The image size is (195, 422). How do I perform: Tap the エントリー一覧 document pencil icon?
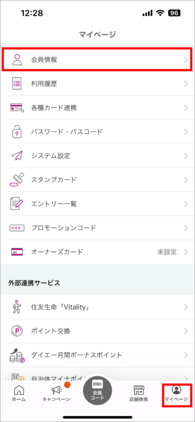pos(17,204)
